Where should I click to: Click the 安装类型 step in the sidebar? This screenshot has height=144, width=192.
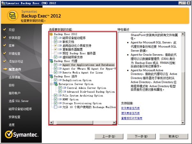14,37
